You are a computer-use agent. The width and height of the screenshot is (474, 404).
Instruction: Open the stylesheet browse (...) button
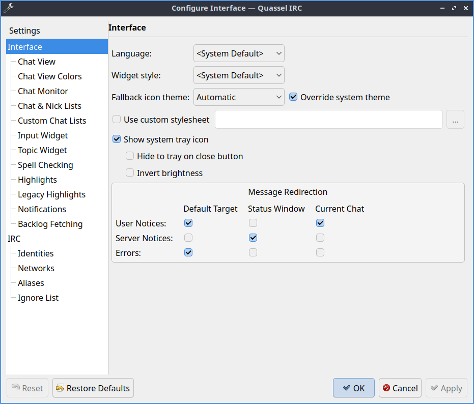click(x=455, y=120)
